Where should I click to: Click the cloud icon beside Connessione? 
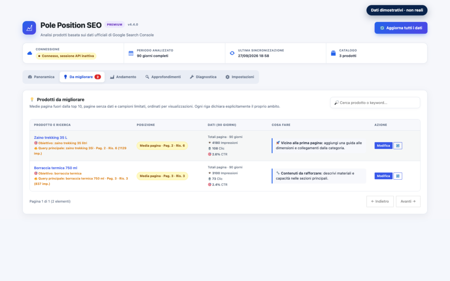pos(29,53)
